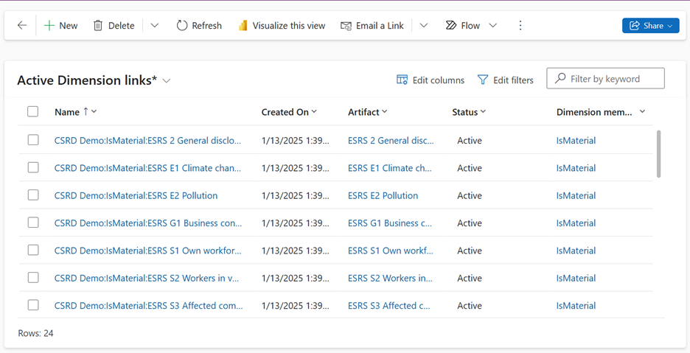Open the Share dropdown button
The width and height of the screenshot is (690, 353).
(x=651, y=26)
